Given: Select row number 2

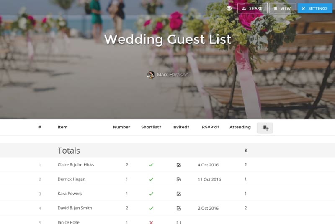Looking at the screenshot, I should (40, 179).
